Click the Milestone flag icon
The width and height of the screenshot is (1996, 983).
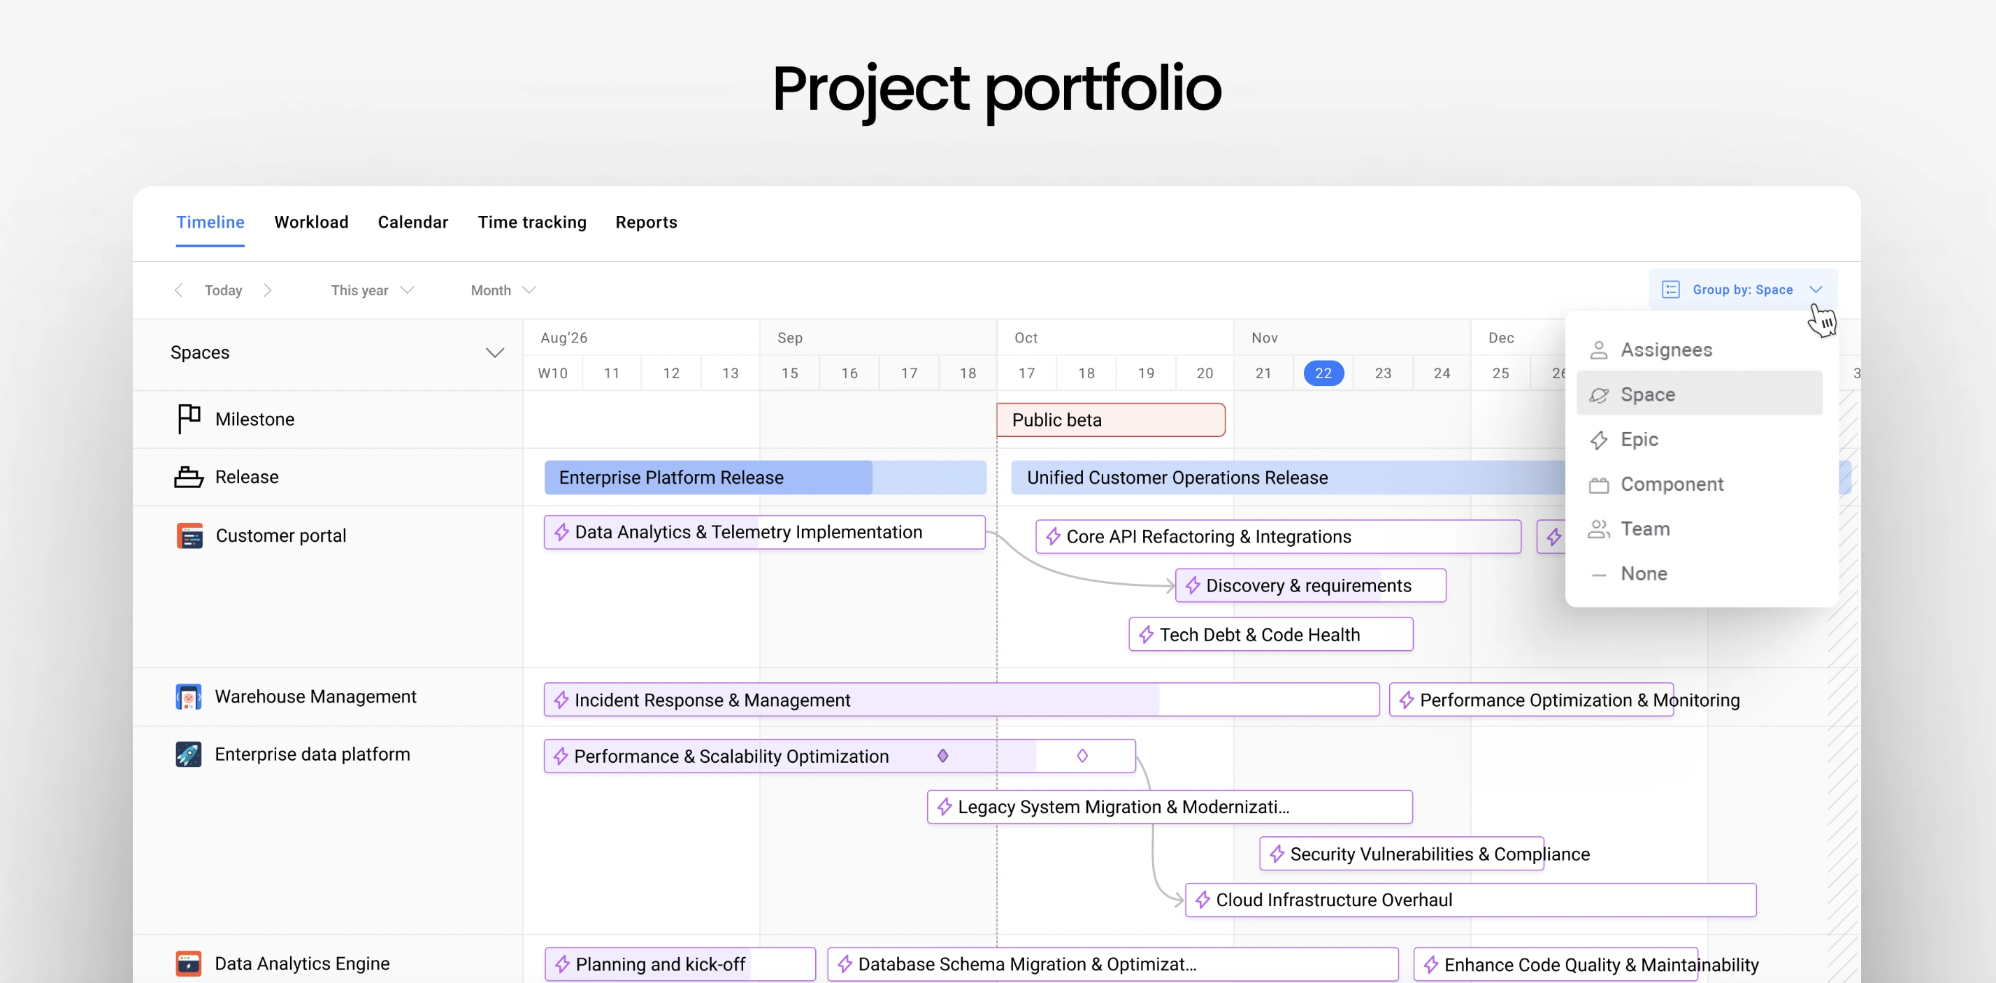(188, 419)
